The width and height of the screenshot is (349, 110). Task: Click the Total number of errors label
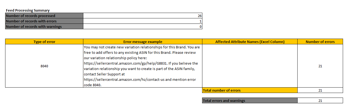[x=250, y=90]
